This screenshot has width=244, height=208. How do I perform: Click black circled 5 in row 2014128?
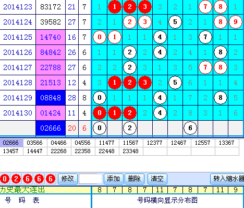click(x=175, y=83)
